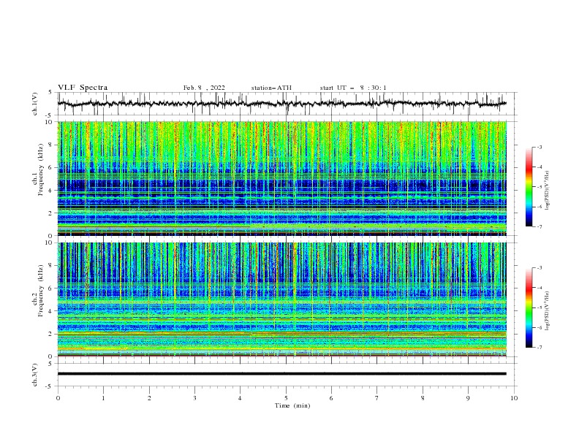Image resolution: width=579 pixels, height=447 pixels.
Task: Click the 'station=ATH' label
Action: pyautogui.click(x=271, y=88)
